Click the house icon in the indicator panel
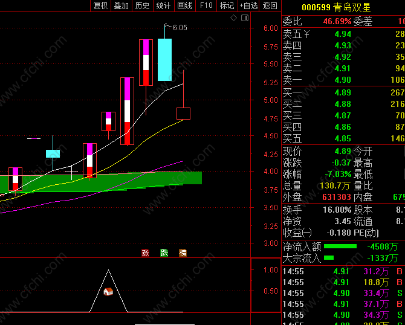Viewport: 405px width, 325px height. [x=108, y=292]
